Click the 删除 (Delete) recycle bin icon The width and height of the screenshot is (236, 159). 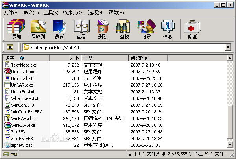point(103,26)
